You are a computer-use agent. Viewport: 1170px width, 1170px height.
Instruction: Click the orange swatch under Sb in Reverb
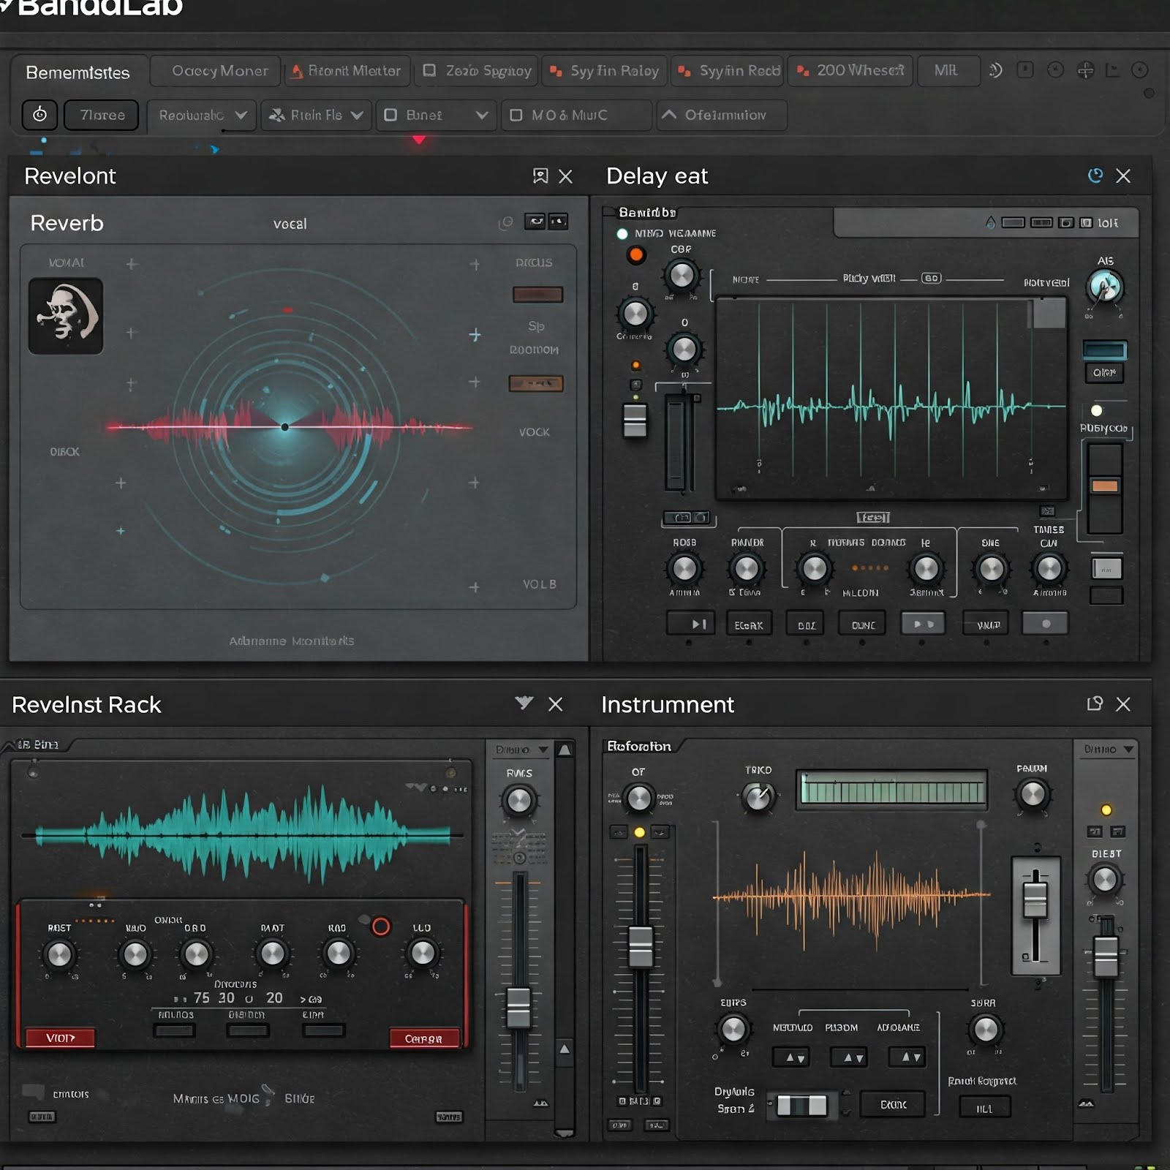[x=536, y=383]
